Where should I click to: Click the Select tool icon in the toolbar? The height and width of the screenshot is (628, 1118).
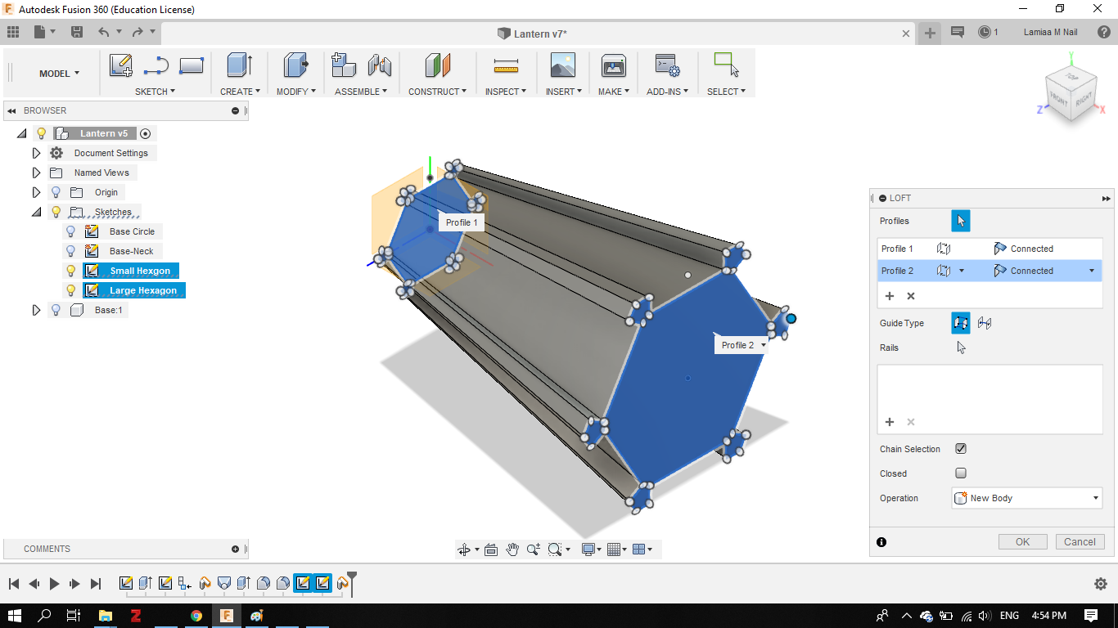[726, 65]
